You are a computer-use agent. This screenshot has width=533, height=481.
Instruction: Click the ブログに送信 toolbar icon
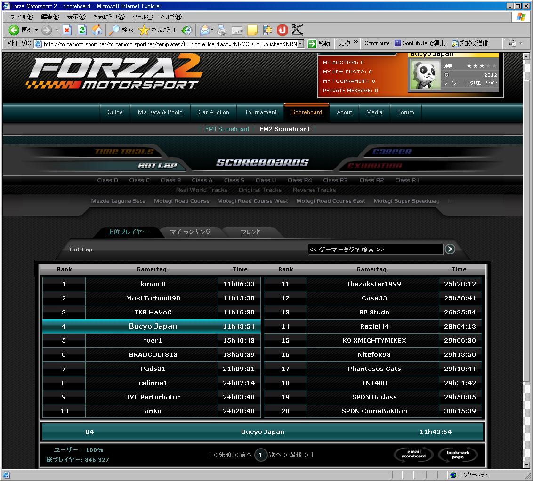click(x=455, y=43)
